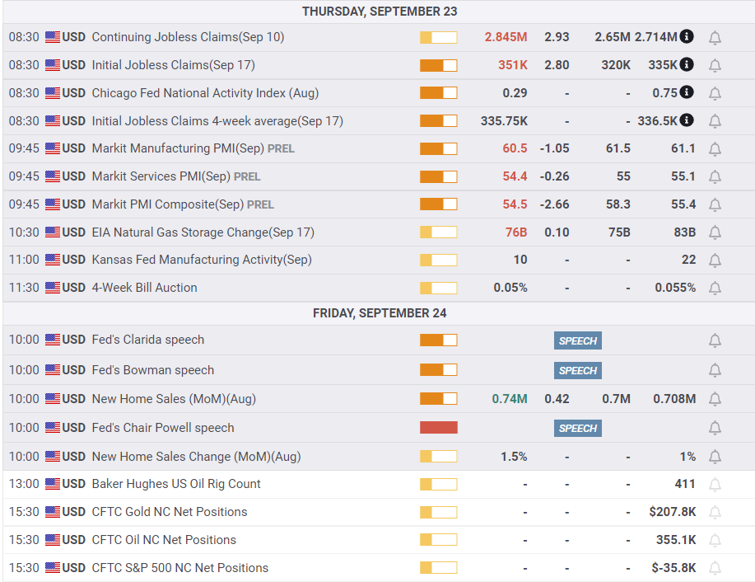The image size is (755, 582).
Task: Open Initial Jobless Claims(Sep 17) event
Action: tap(174, 64)
